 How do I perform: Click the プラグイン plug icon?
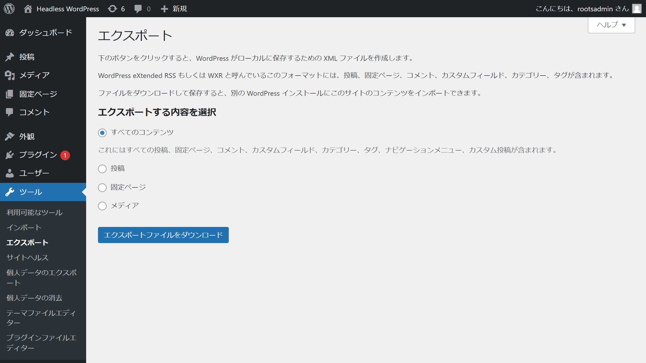click(x=10, y=155)
